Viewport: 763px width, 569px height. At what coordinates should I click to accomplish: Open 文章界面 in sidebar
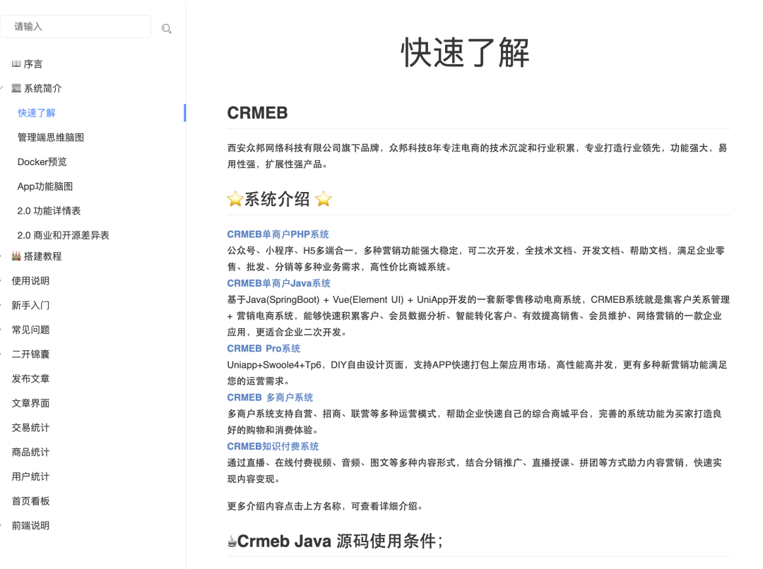click(x=30, y=403)
